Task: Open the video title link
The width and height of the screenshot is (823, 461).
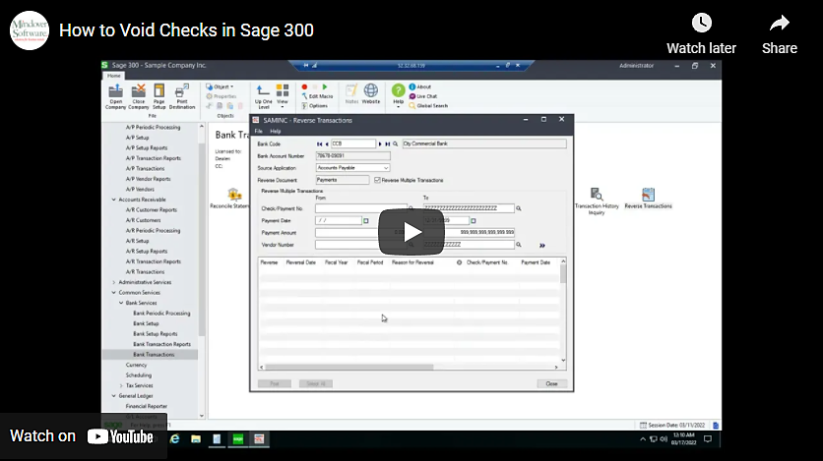Action: (186, 30)
